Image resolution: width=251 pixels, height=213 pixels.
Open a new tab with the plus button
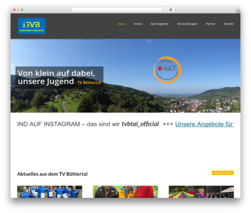coord(238,11)
